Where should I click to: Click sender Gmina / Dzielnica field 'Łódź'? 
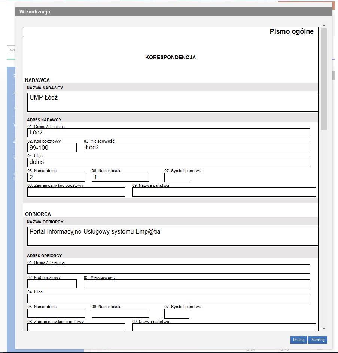click(168, 133)
